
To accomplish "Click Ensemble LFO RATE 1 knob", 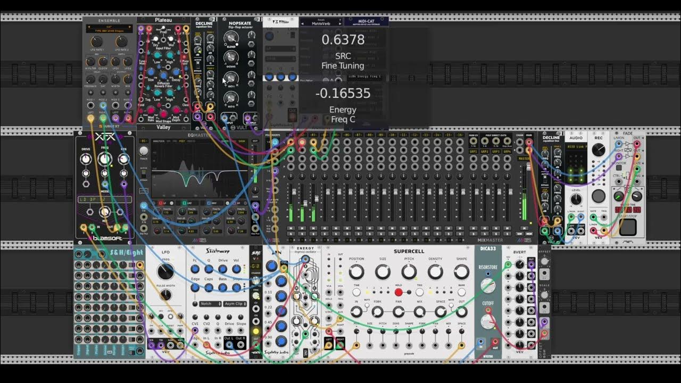I will pos(97,41).
